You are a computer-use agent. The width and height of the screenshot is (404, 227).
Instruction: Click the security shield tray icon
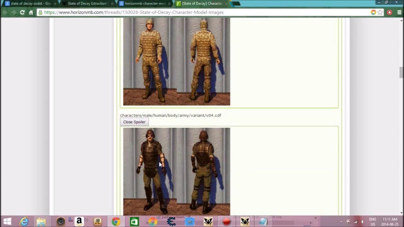348,222
